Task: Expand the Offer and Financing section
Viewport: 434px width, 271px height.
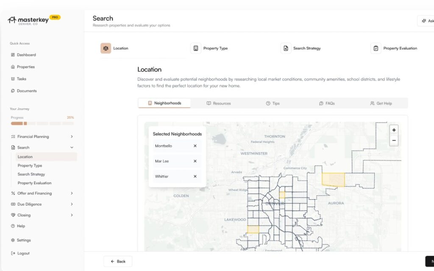Action: pyautogui.click(x=72, y=194)
